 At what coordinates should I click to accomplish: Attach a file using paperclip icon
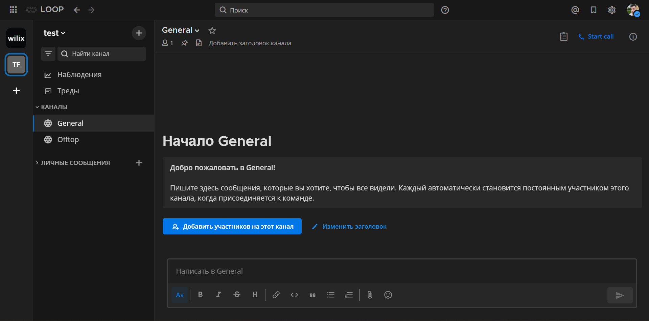(x=370, y=295)
